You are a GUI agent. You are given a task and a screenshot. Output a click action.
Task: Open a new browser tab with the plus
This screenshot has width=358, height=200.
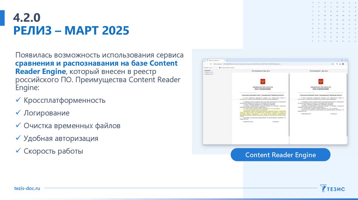tap(227, 60)
